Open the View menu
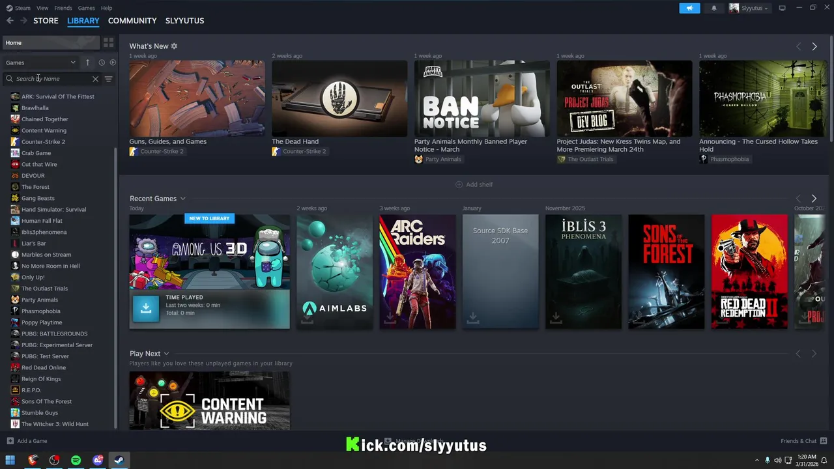 42,8
